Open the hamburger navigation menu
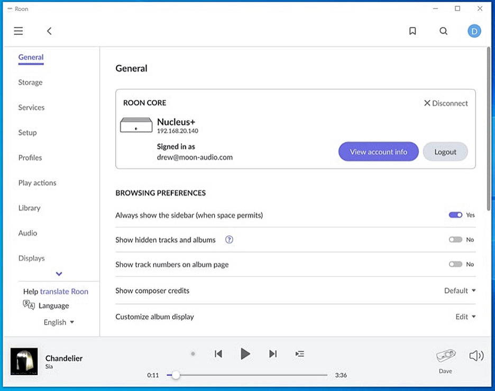The image size is (495, 391). [19, 31]
